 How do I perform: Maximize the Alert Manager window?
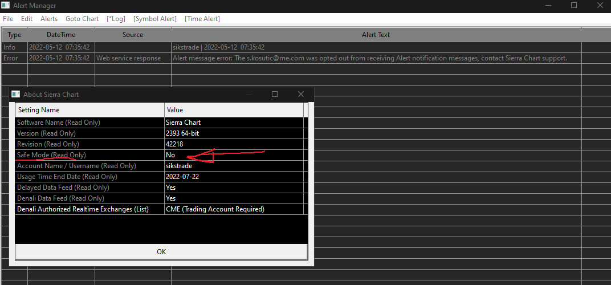pos(574,6)
